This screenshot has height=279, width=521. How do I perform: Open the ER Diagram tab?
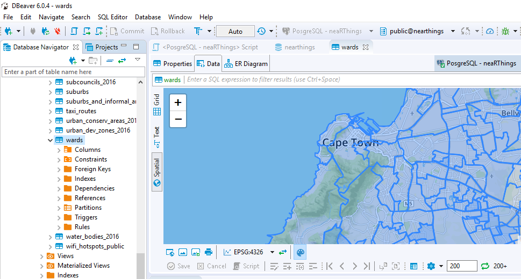(x=246, y=64)
